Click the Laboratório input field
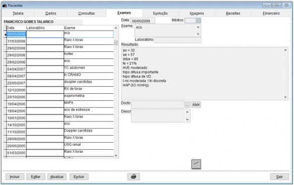 (178, 40)
